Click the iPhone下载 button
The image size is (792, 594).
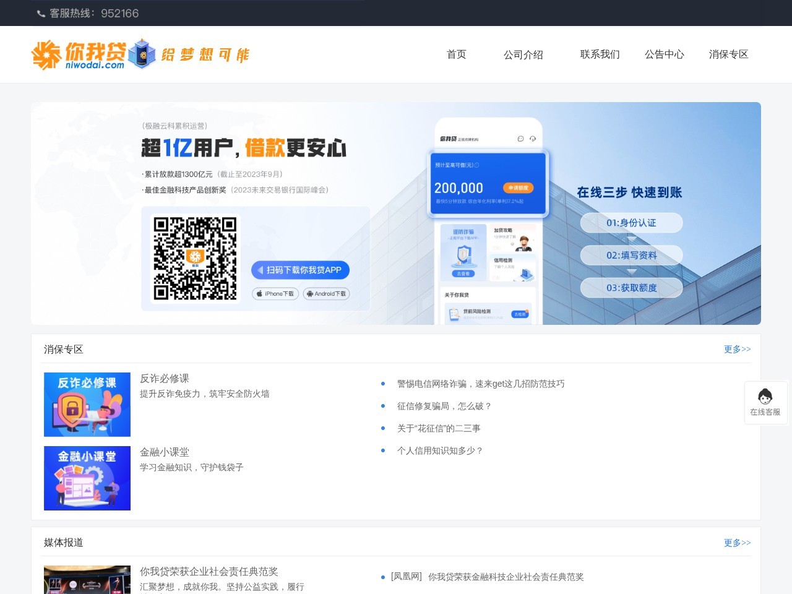275,294
